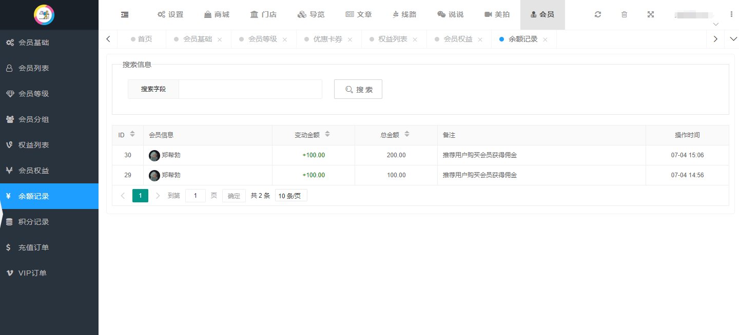Close the 会员等级 tab
This screenshot has width=739, height=335.
(285, 39)
